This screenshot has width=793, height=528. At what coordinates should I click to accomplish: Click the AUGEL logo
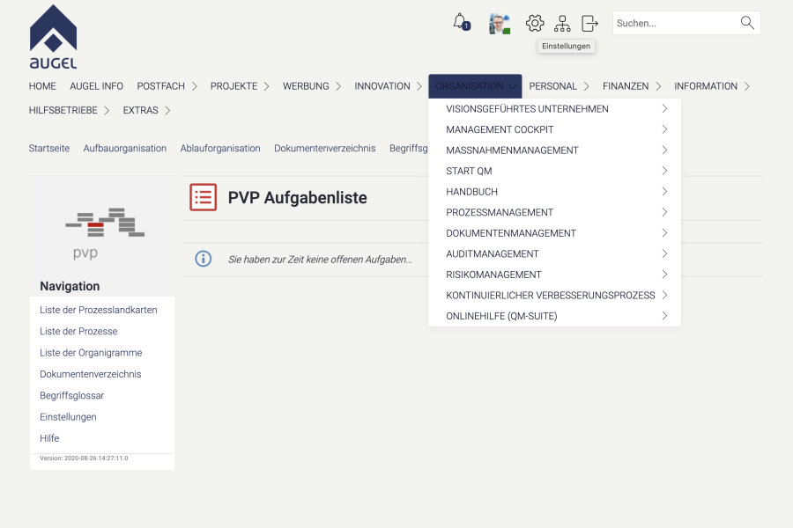click(55, 33)
